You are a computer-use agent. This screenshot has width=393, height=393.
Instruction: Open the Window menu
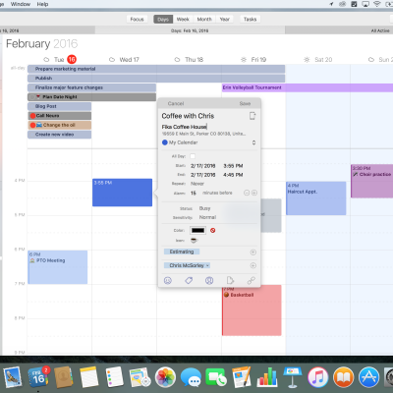pyautogui.click(x=21, y=4)
